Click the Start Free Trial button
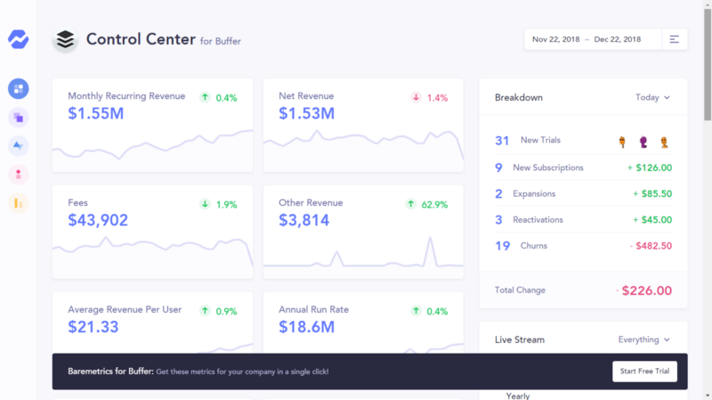This screenshot has height=400, width=712. (644, 371)
